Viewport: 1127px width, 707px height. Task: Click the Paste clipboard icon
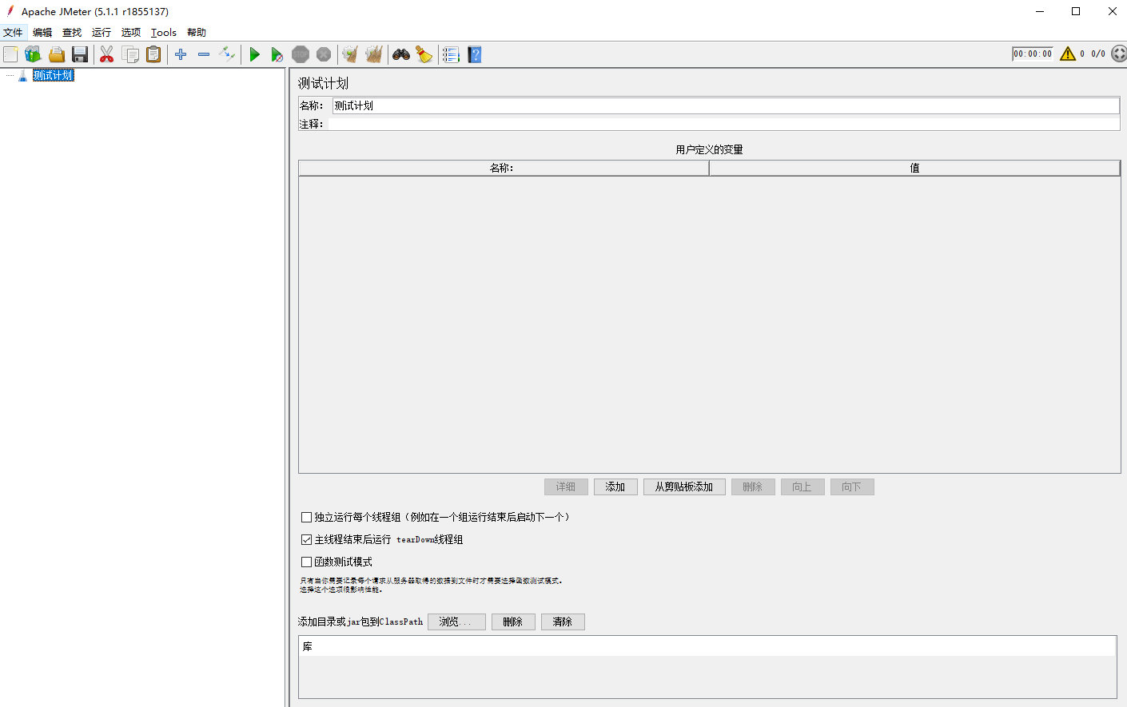tap(153, 54)
